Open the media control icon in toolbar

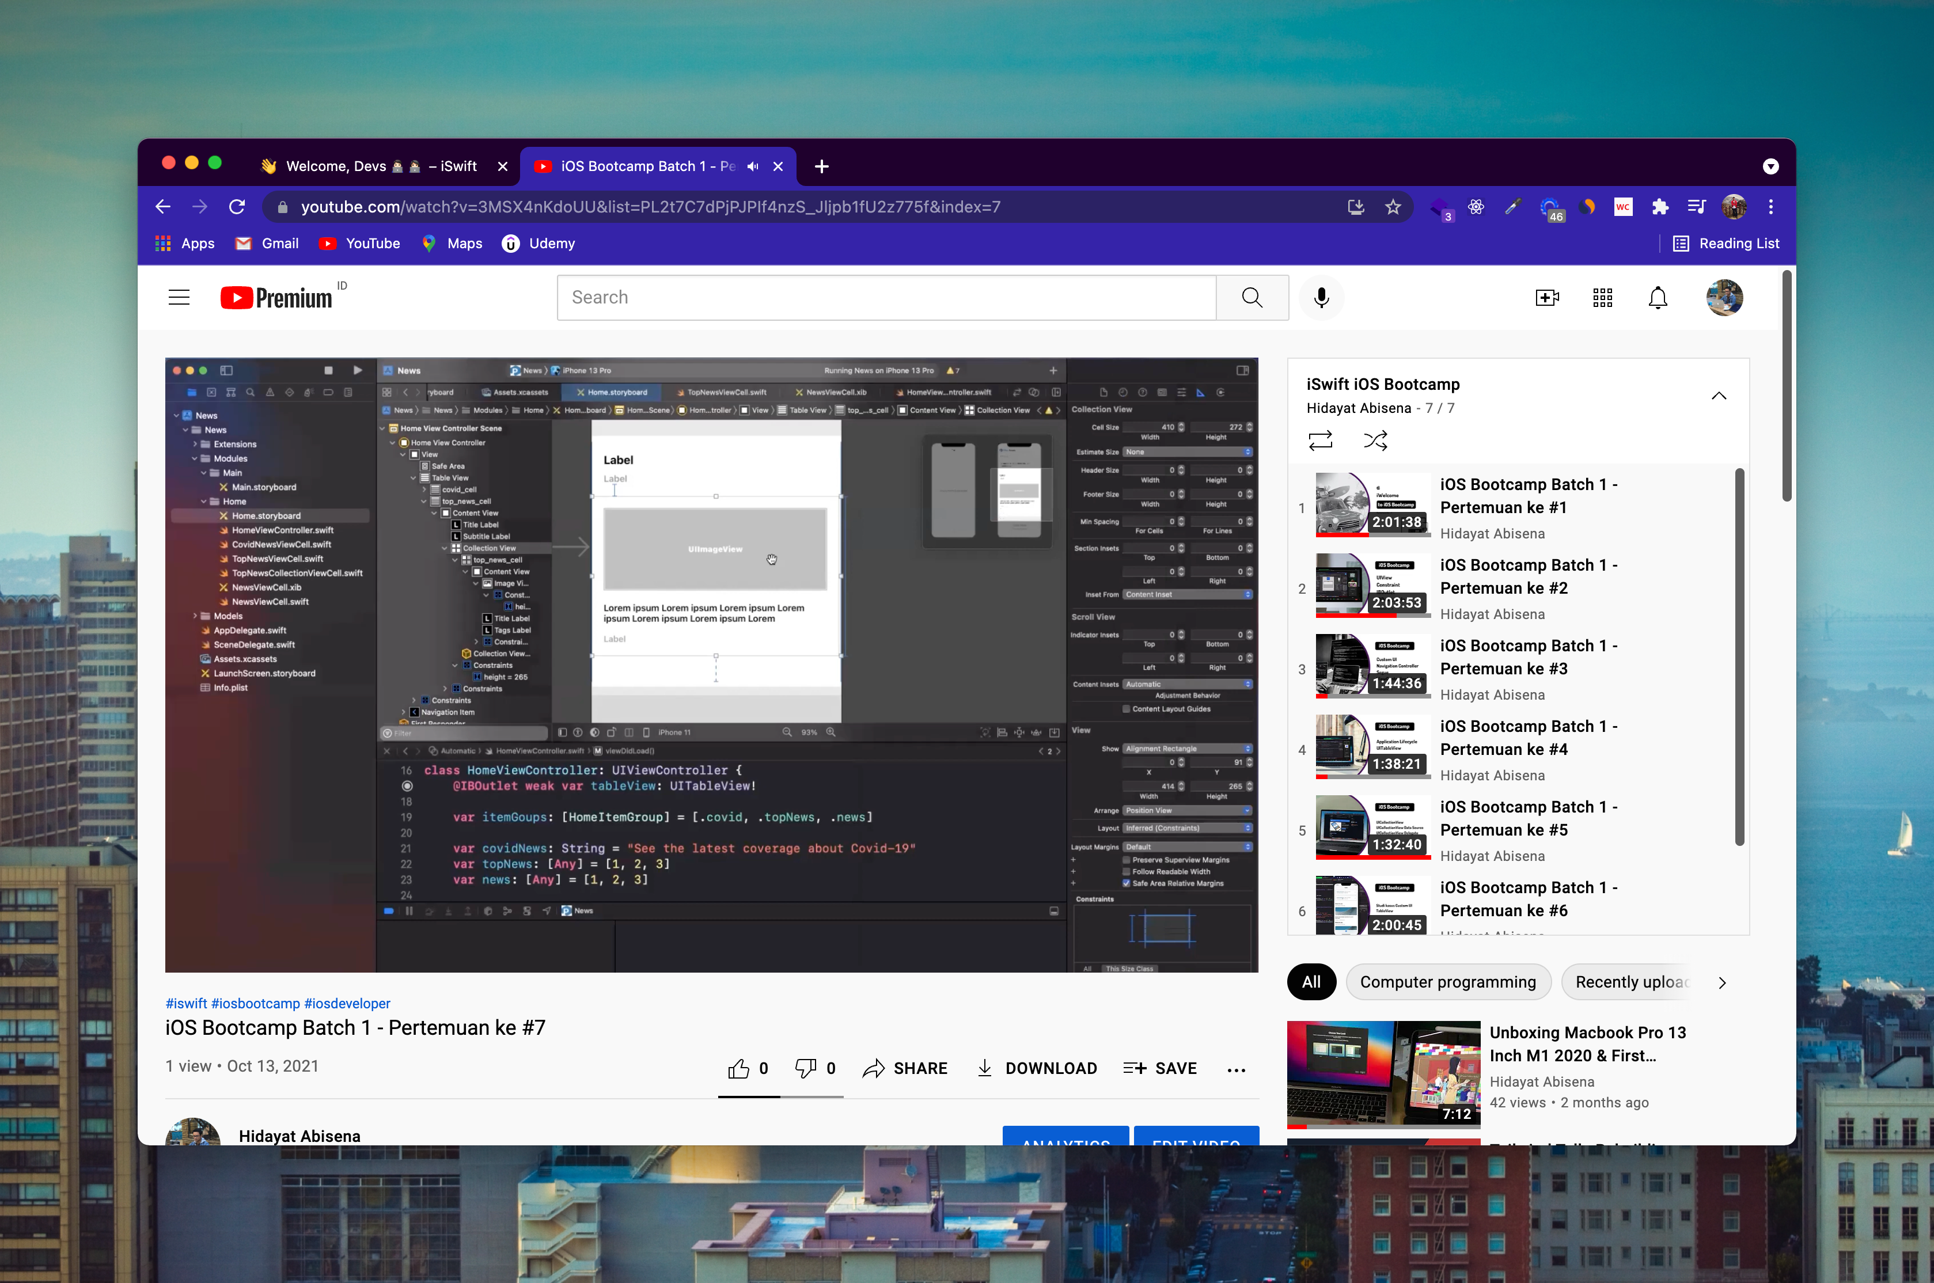click(x=1696, y=207)
